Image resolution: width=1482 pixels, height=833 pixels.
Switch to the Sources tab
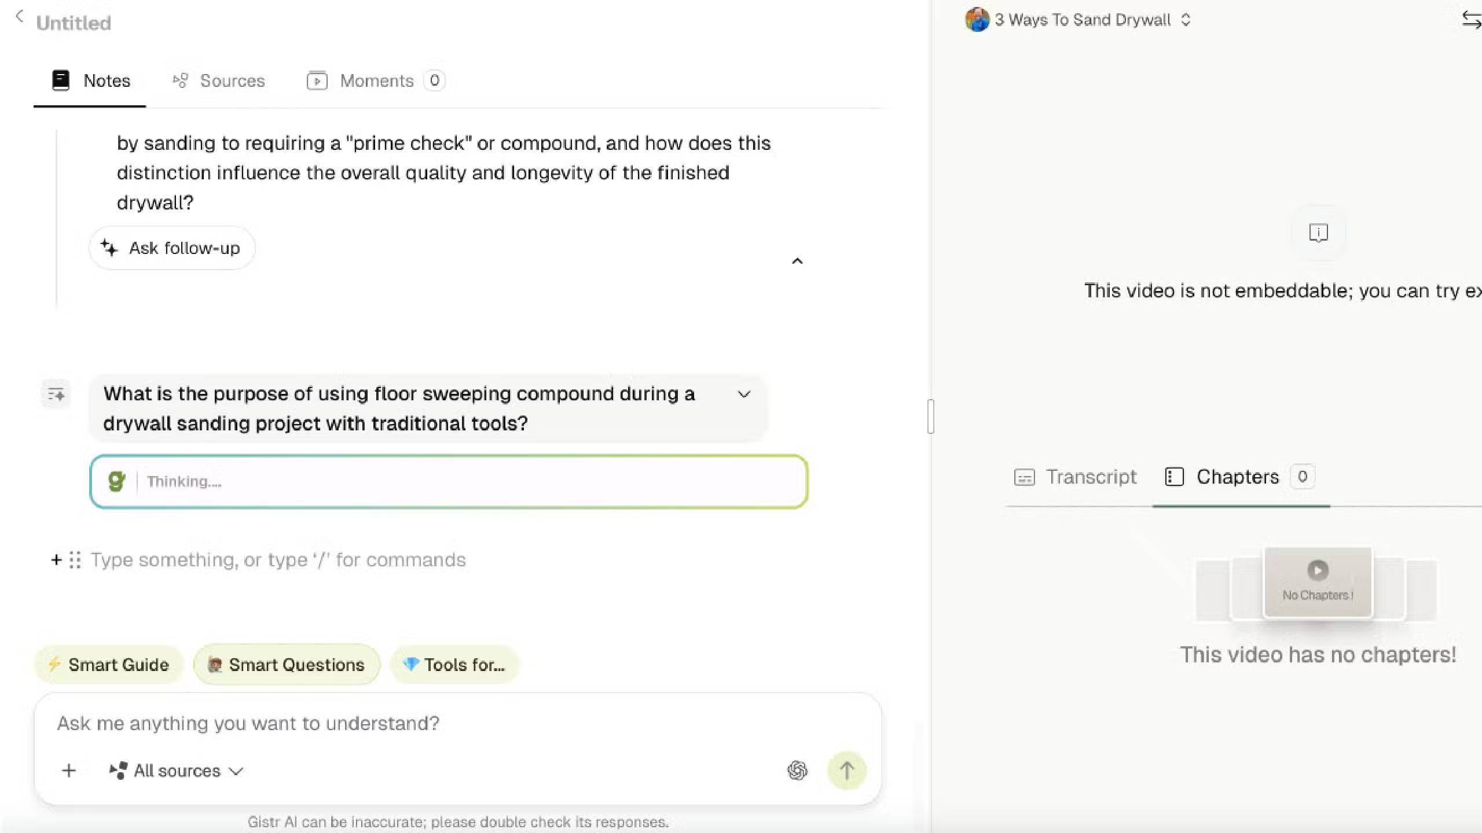pyautogui.click(x=219, y=81)
